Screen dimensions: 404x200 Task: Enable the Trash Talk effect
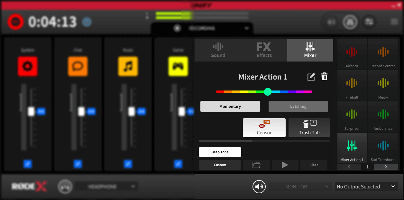[309, 128]
